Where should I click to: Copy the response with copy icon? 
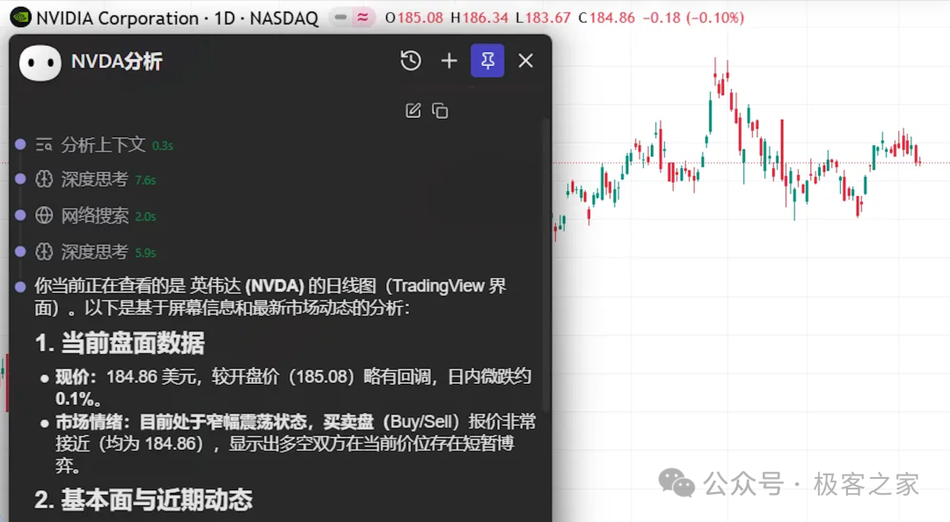pyautogui.click(x=440, y=110)
